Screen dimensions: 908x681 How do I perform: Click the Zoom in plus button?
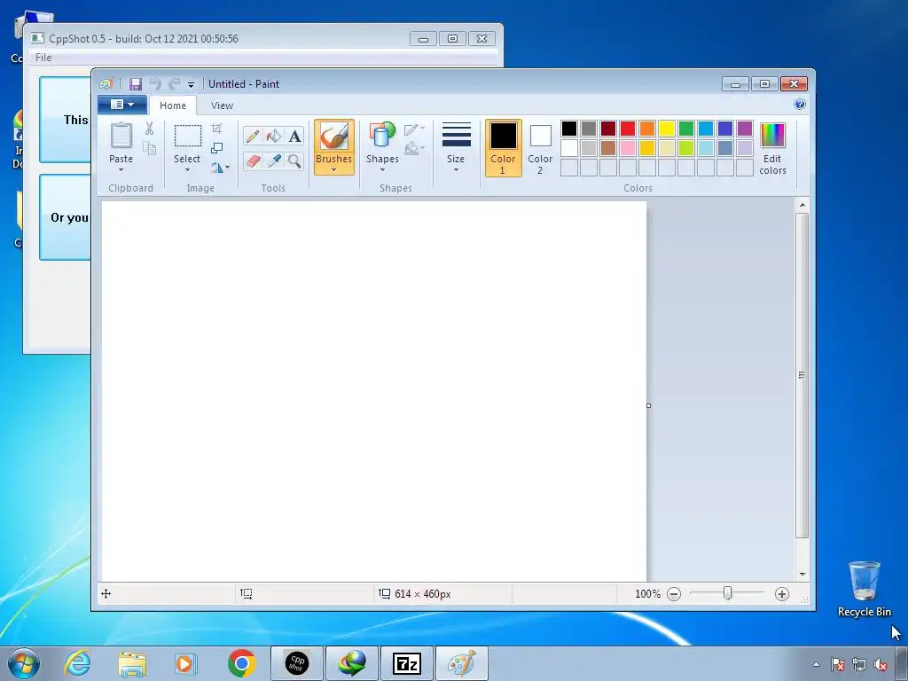click(782, 594)
